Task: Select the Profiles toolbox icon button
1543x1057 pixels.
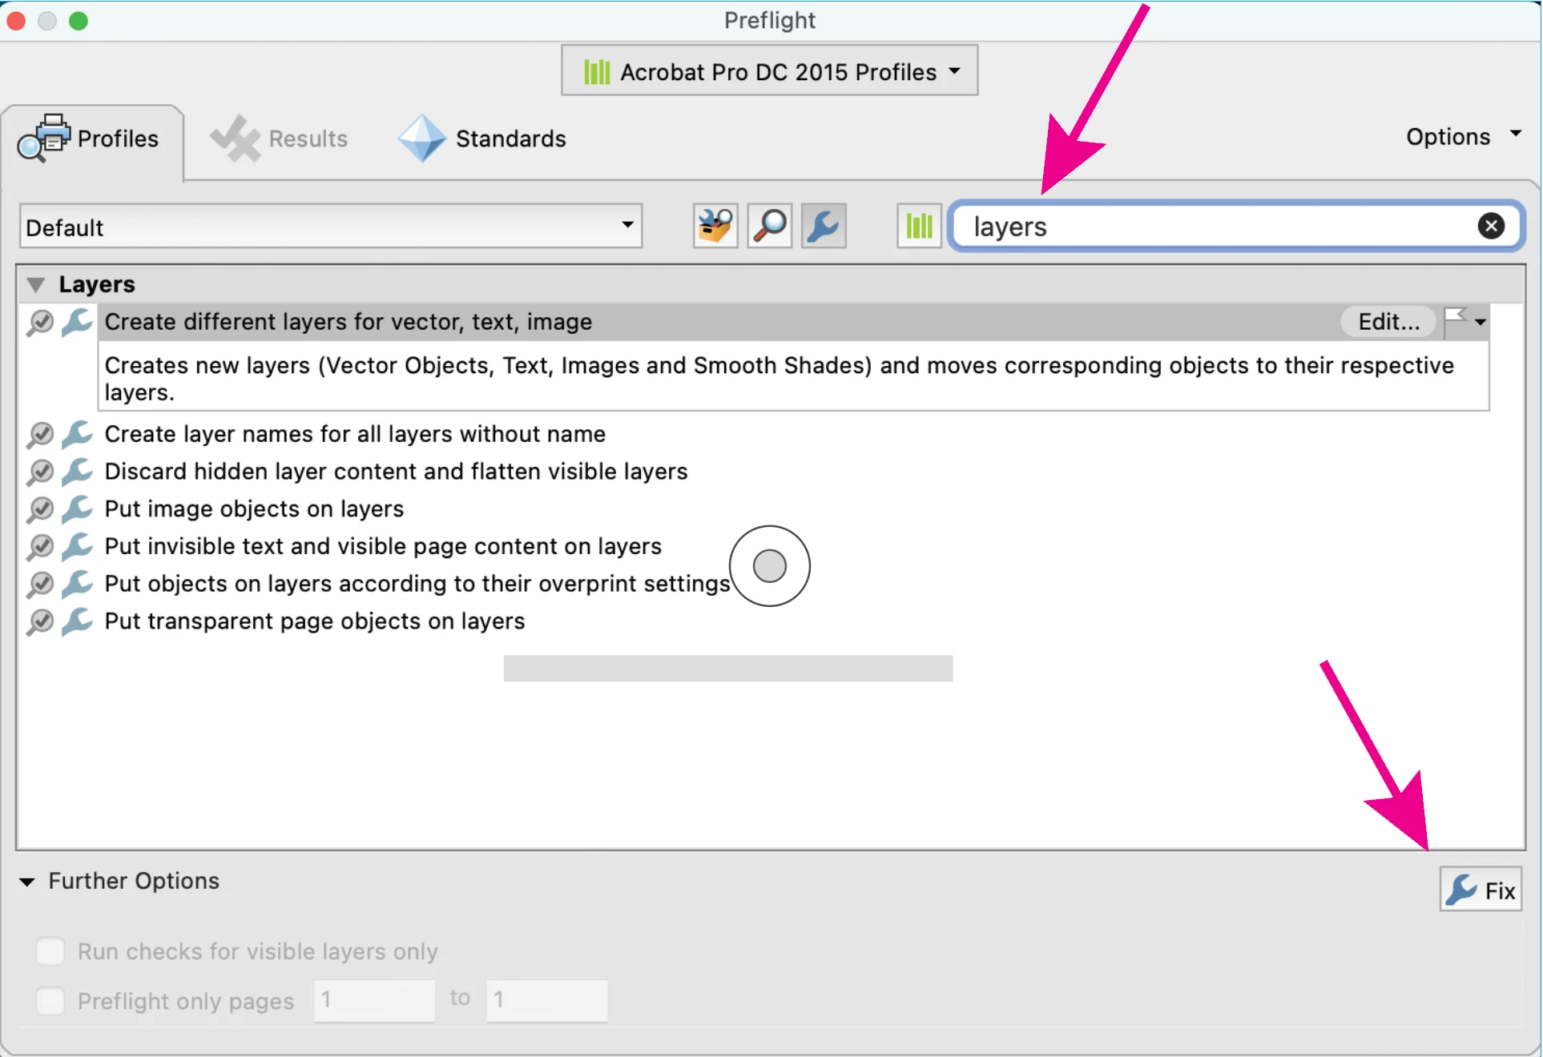Action: tap(715, 227)
